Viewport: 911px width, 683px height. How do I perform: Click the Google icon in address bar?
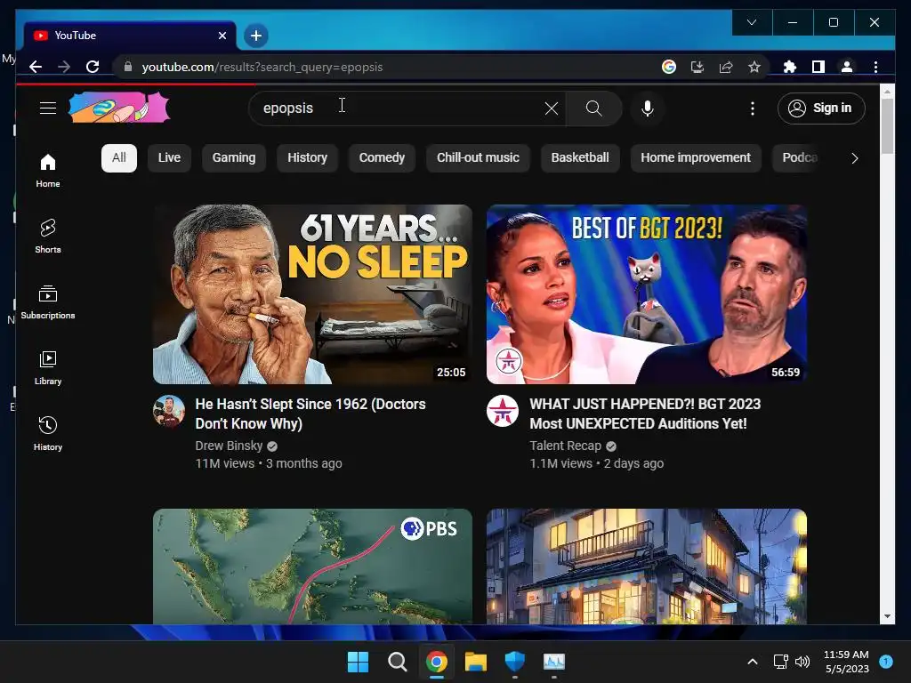tap(669, 67)
